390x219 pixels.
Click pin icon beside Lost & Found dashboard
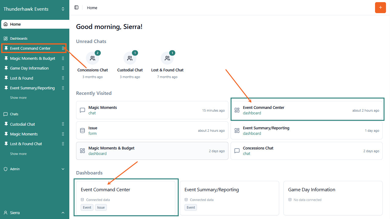6,78
